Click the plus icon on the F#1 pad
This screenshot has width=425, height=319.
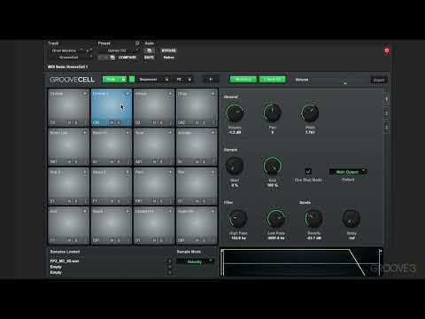coord(170,172)
